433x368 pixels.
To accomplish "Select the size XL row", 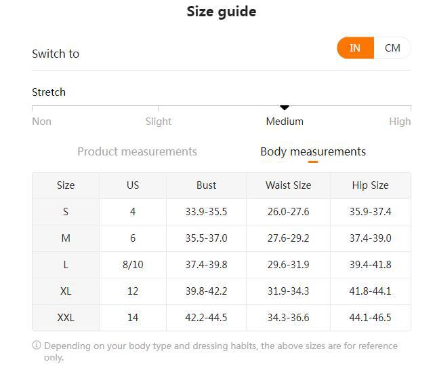I will 66,291.
